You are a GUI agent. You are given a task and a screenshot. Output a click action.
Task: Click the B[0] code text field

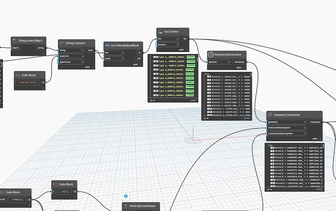point(64,192)
